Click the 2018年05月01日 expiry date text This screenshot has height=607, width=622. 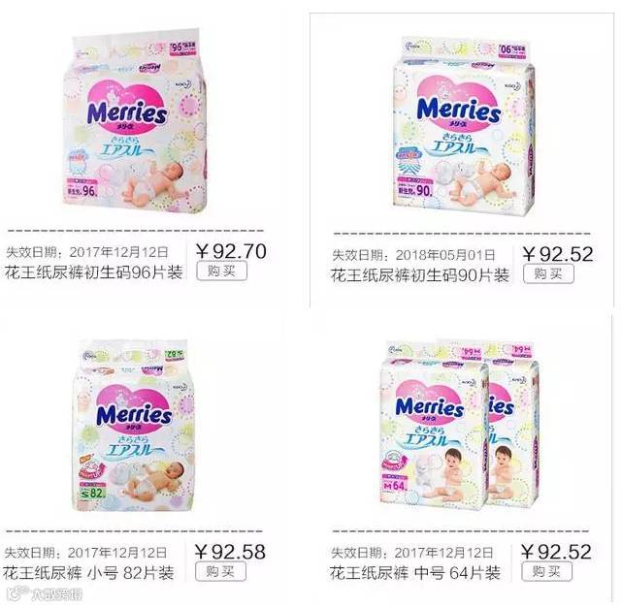click(445, 255)
